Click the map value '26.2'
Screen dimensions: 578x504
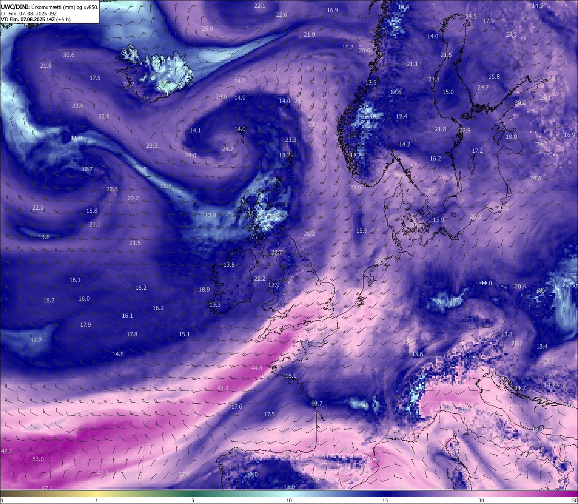(x=517, y=343)
